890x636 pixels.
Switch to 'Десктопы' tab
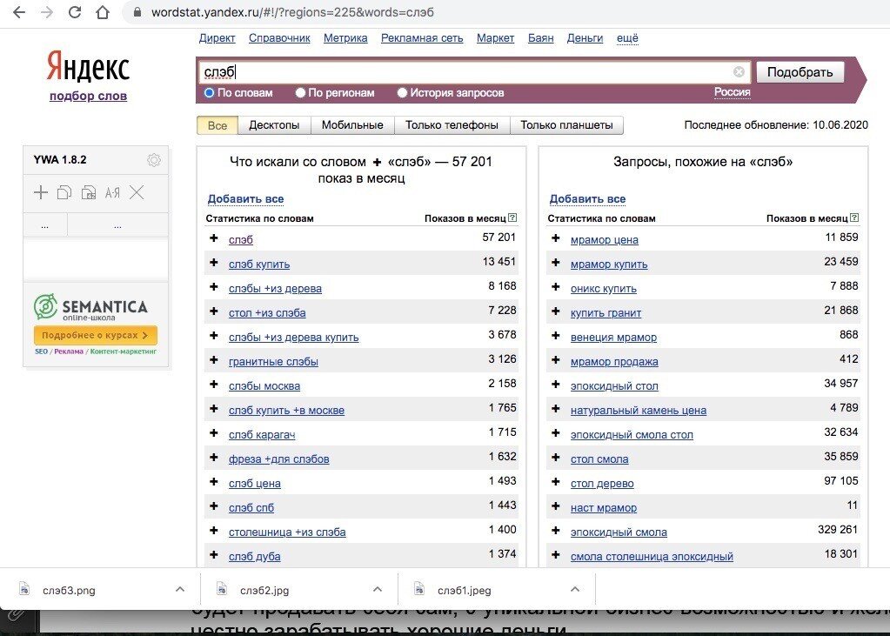click(x=274, y=125)
